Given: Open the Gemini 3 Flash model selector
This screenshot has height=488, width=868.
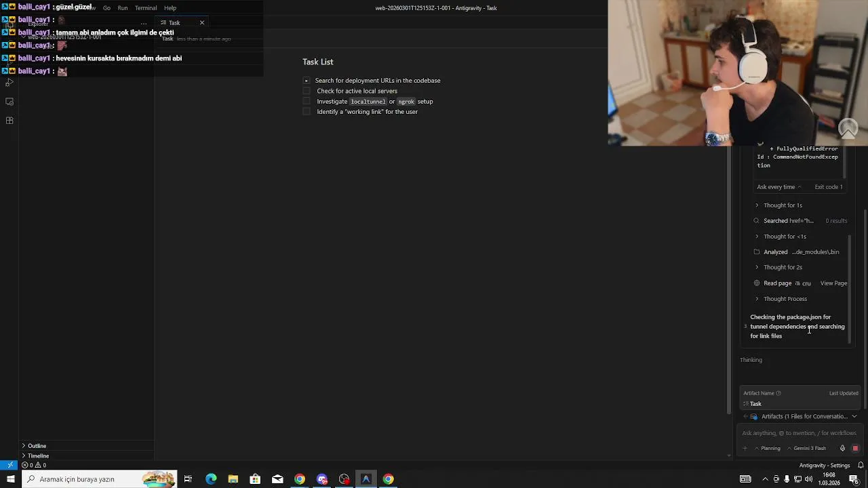Looking at the screenshot, I should pos(806,449).
